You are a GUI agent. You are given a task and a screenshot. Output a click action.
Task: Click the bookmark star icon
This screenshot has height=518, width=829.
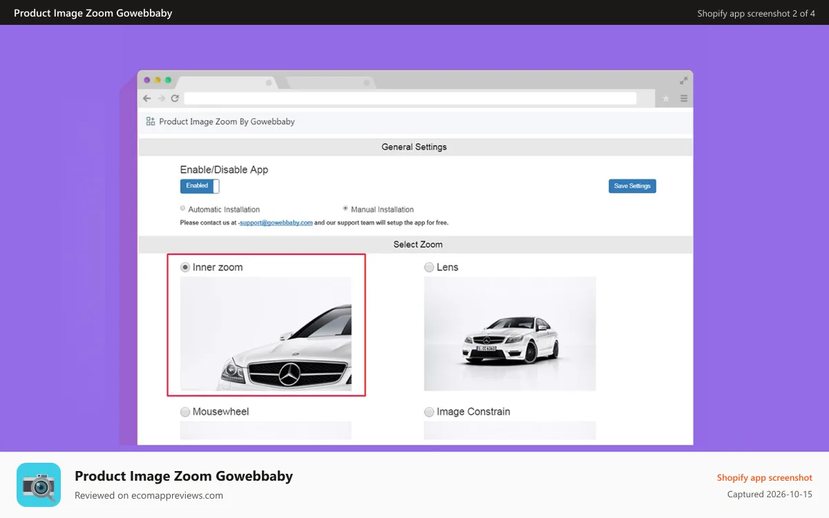click(x=666, y=99)
